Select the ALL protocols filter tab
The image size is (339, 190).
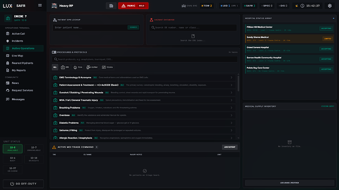pyautogui.click(x=55, y=67)
